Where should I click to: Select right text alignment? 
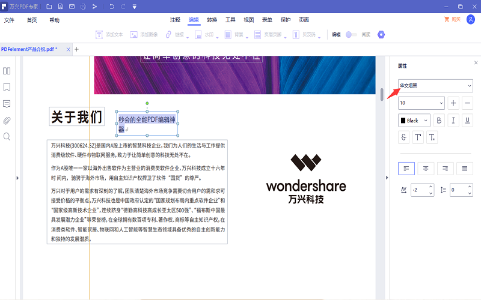coord(445,169)
